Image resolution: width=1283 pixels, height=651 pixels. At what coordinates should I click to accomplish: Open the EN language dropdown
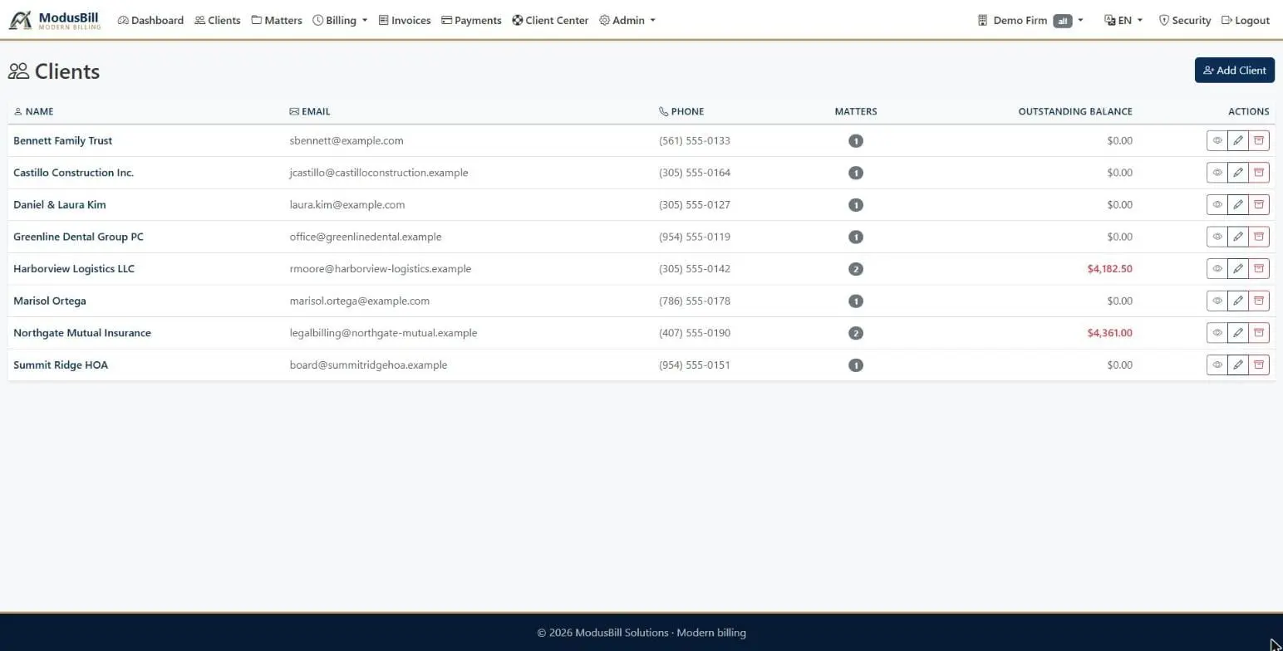tap(1123, 20)
